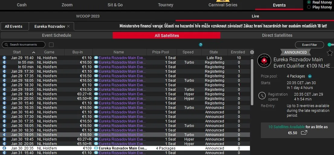
Task: Click the search magnifier icon
Action: (x=6, y=45)
